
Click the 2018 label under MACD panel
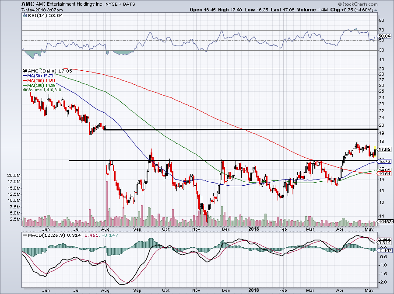[x=253, y=291]
